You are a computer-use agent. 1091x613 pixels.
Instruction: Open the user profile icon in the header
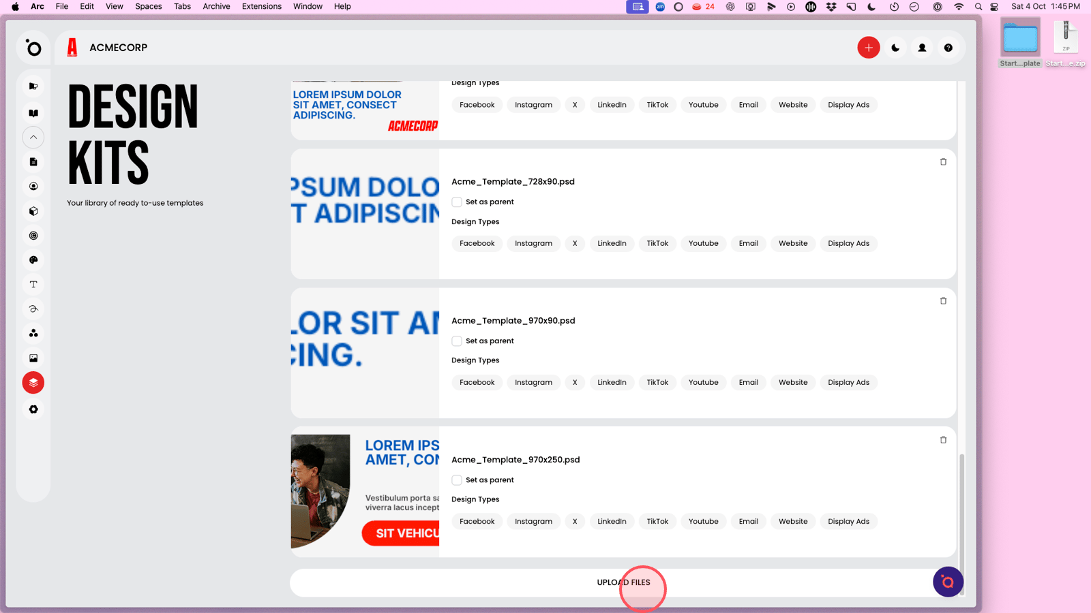coord(922,48)
